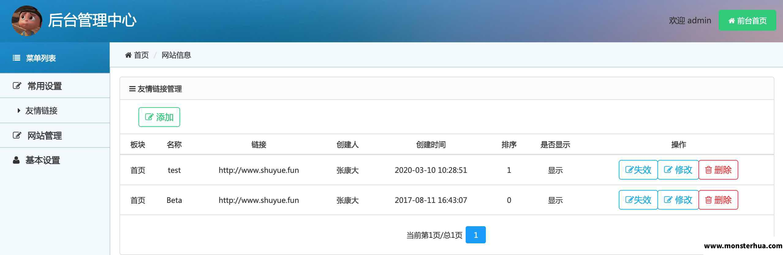Disable the test link with 失效
783x255 pixels.
tap(638, 170)
